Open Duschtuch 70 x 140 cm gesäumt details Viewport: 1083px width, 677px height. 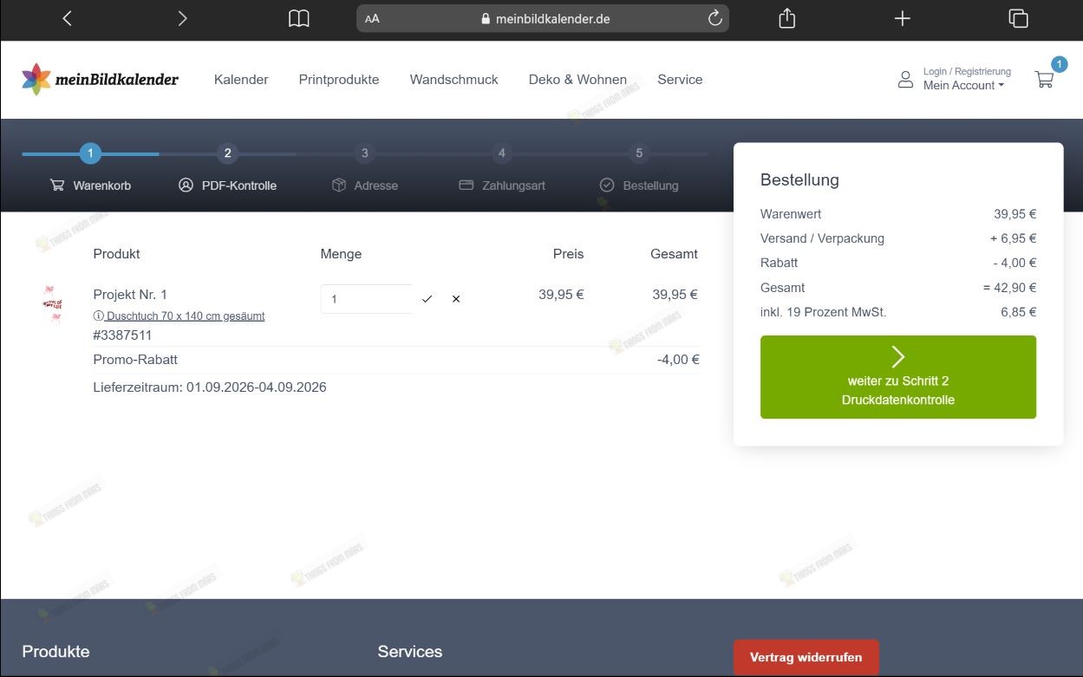pos(179,316)
